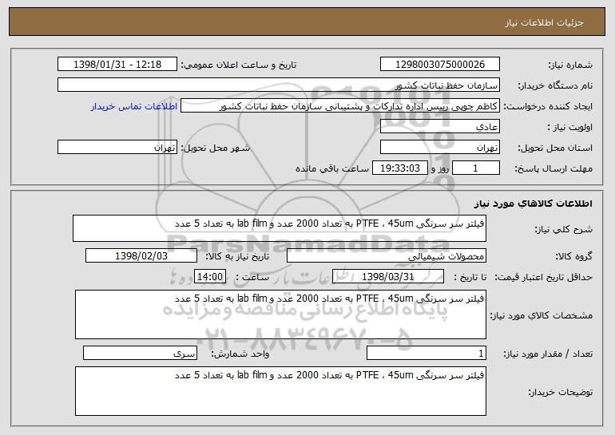Click the label نام دستگاه خریدار

point(555,86)
